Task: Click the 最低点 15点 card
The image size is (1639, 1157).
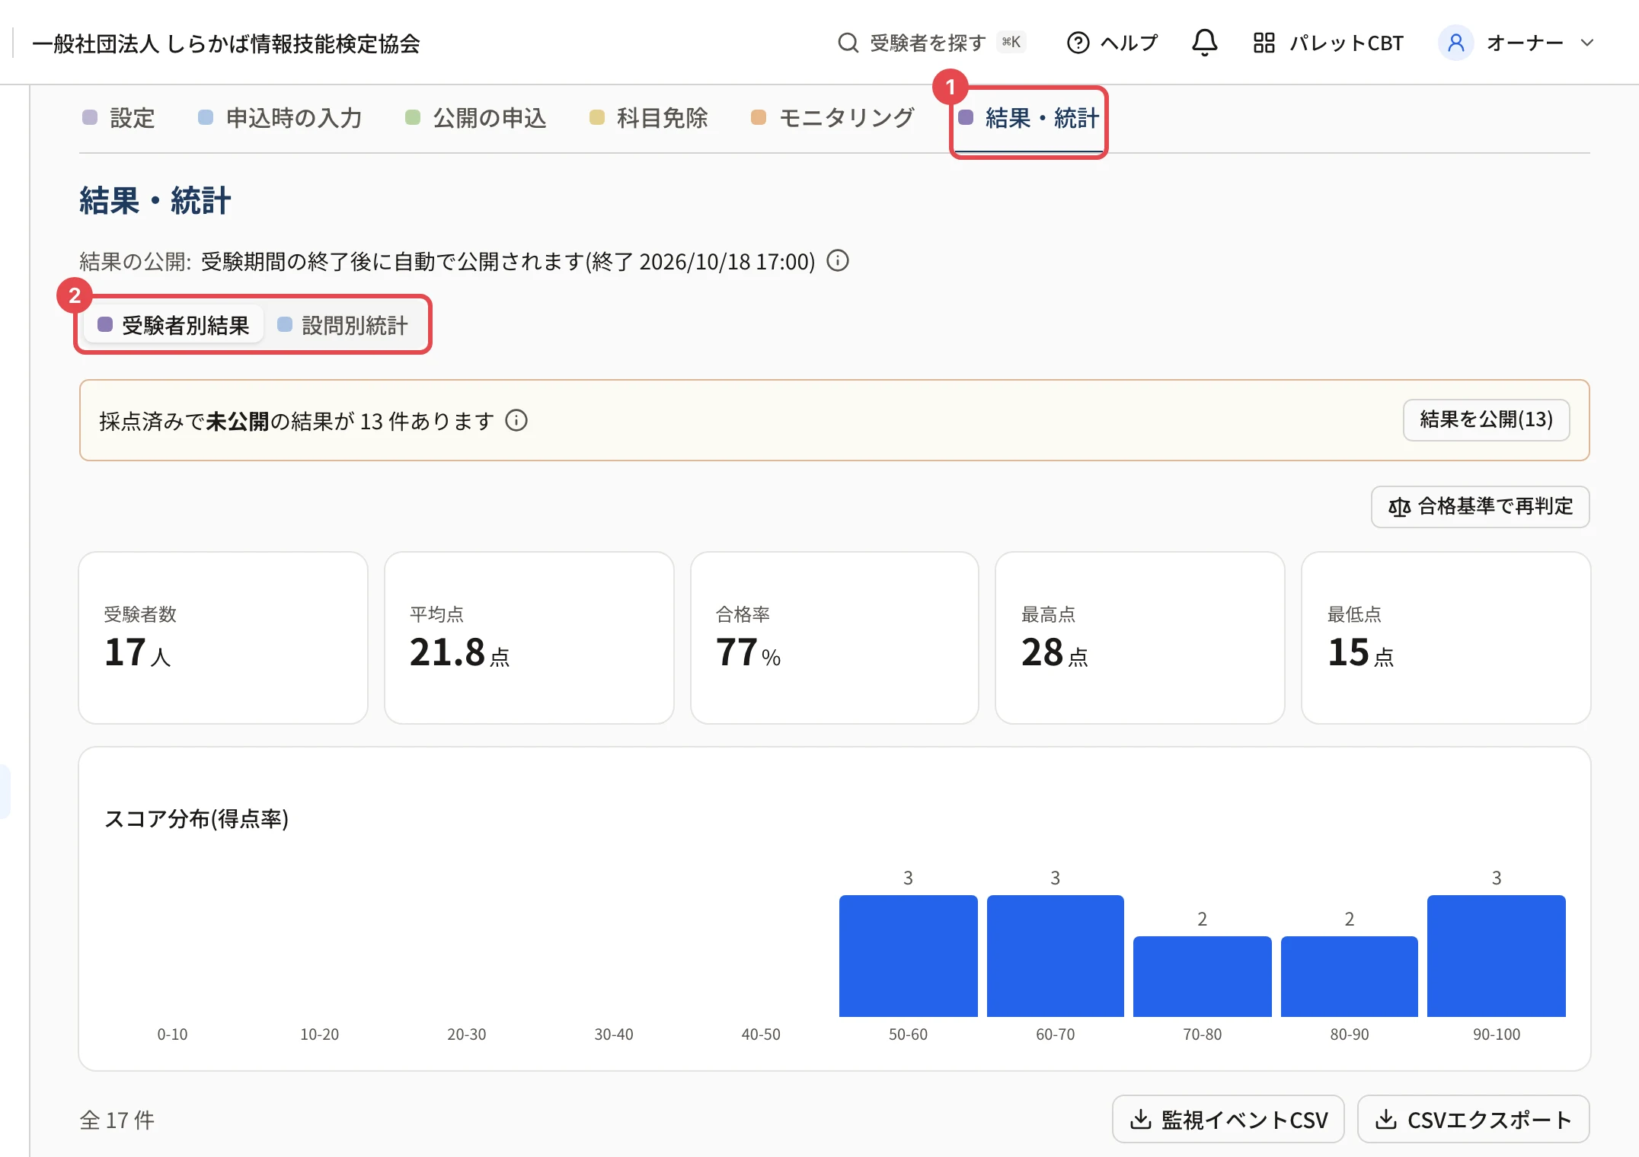Action: 1446,638
